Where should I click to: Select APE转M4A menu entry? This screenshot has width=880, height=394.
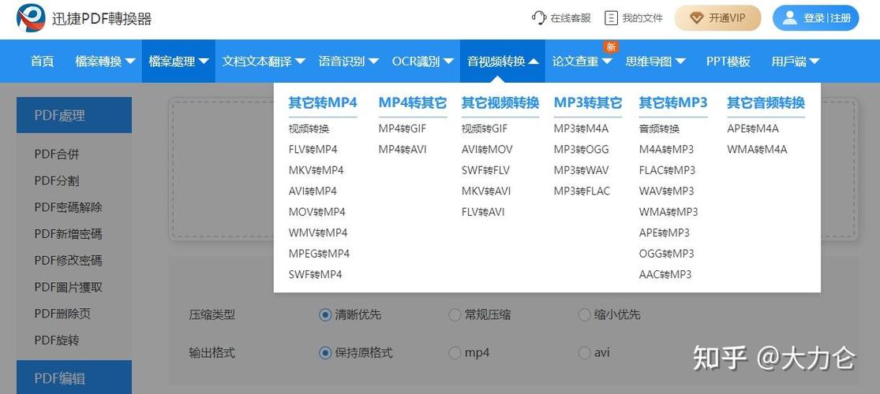tap(753, 129)
